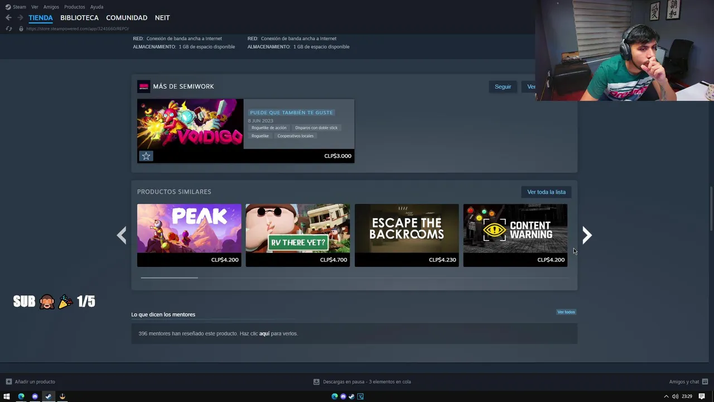Switch to the TIENDA tab
The height and width of the screenshot is (402, 714).
tap(41, 18)
